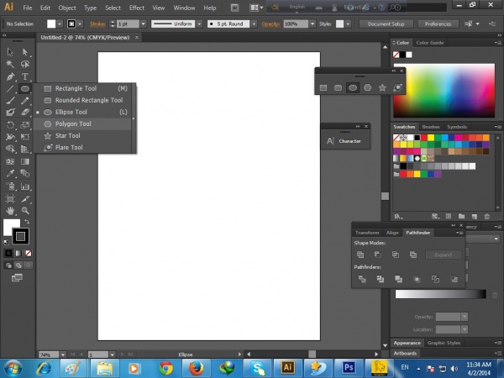
Task: Open the stroke weight dropdown
Action: point(143,24)
